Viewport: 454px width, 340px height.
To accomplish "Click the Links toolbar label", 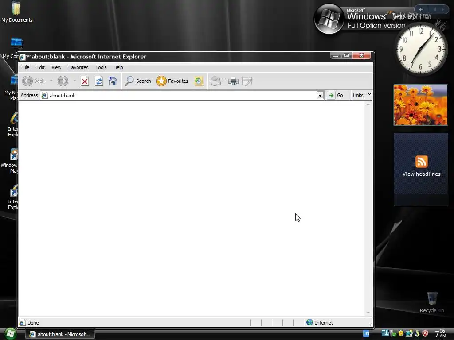I will pos(358,95).
